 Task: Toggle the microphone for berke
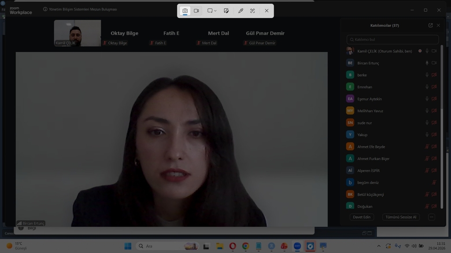point(427,75)
